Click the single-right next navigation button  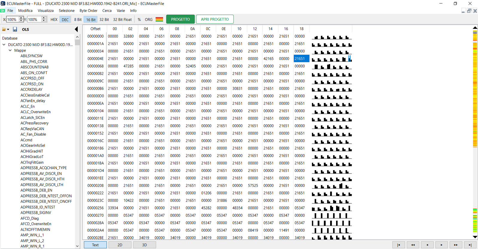[442, 245]
